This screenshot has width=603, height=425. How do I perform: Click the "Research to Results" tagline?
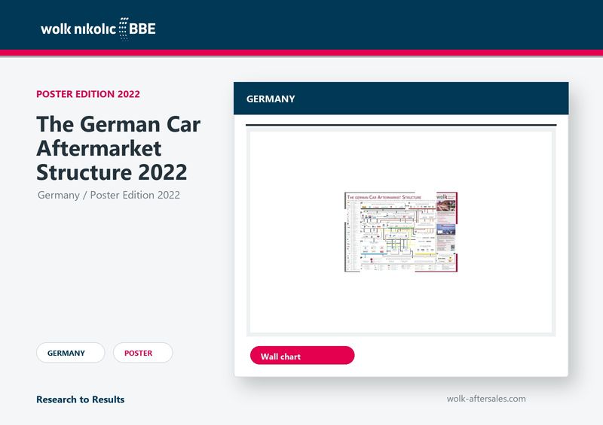pyautogui.click(x=81, y=399)
